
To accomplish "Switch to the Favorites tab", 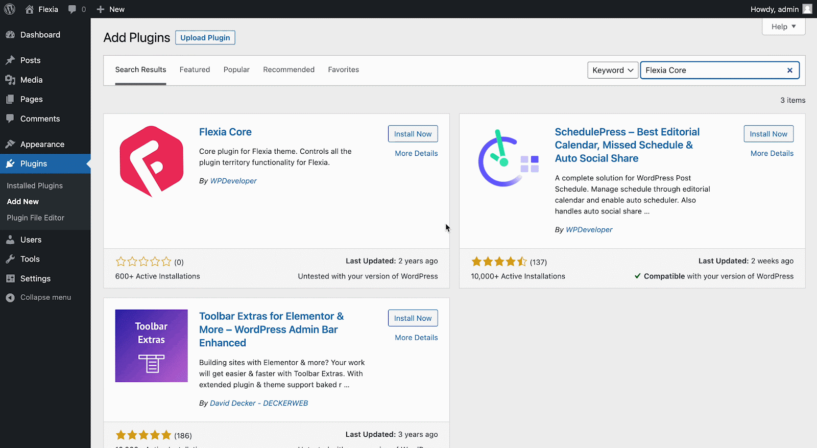I will coord(344,70).
